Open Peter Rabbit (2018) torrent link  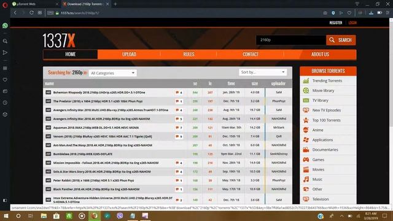point(93,180)
